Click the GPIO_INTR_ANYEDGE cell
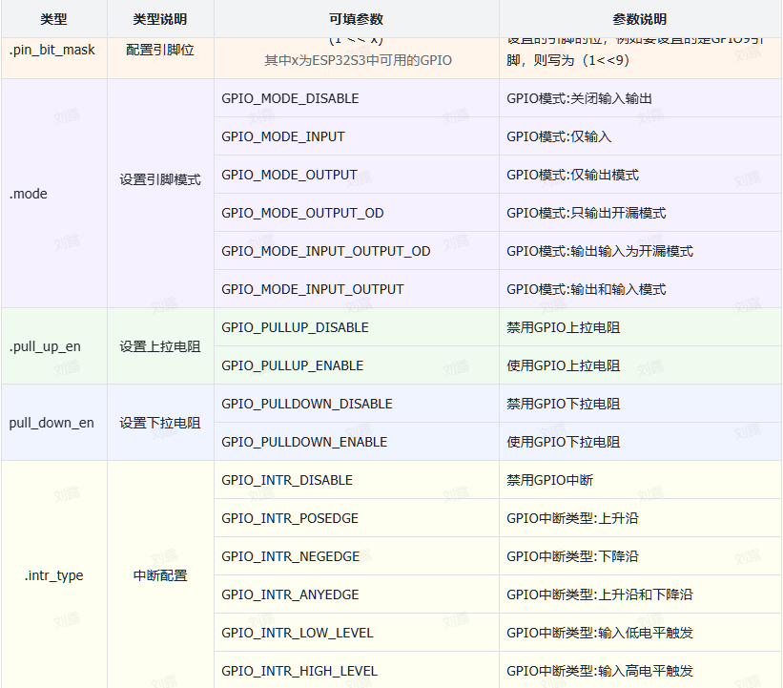Viewport: 783px width, 688px height. click(x=290, y=594)
